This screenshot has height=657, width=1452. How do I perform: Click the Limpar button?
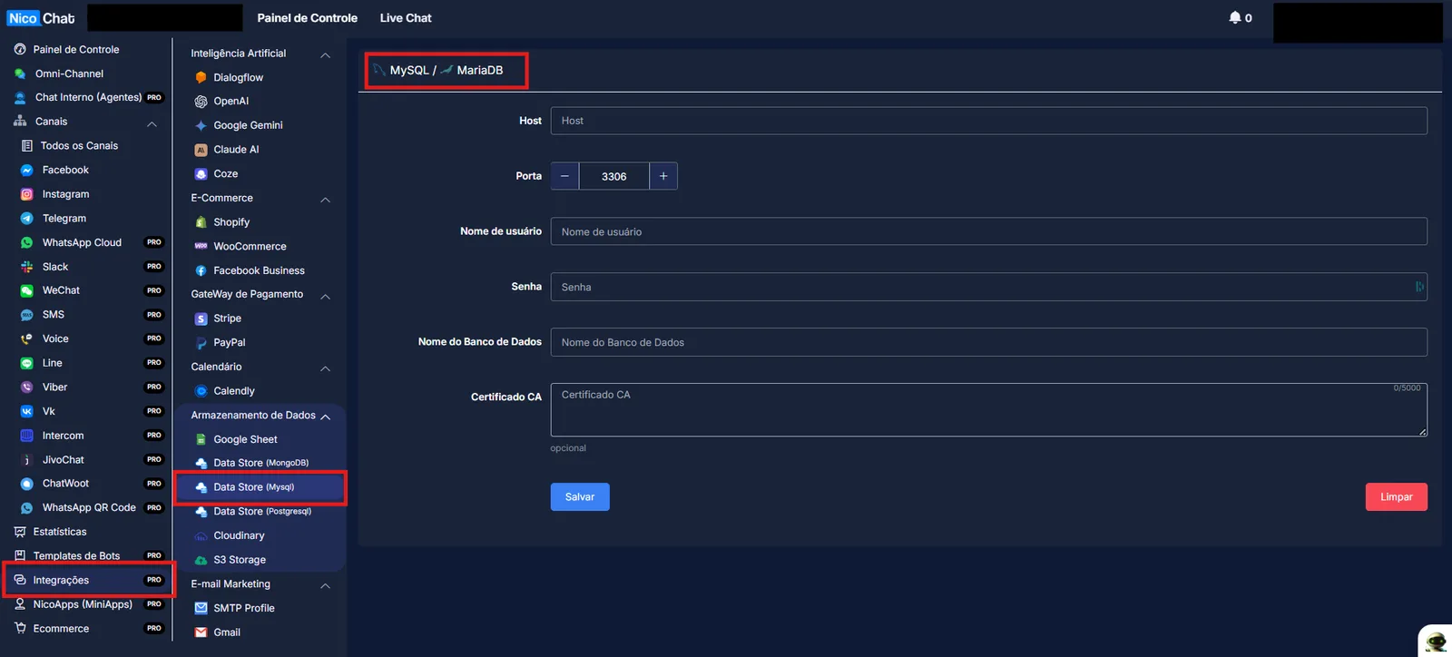[1396, 496]
